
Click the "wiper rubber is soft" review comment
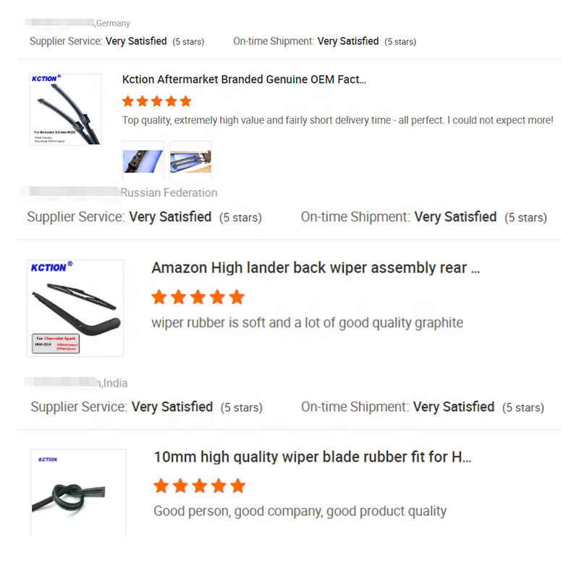tap(307, 323)
